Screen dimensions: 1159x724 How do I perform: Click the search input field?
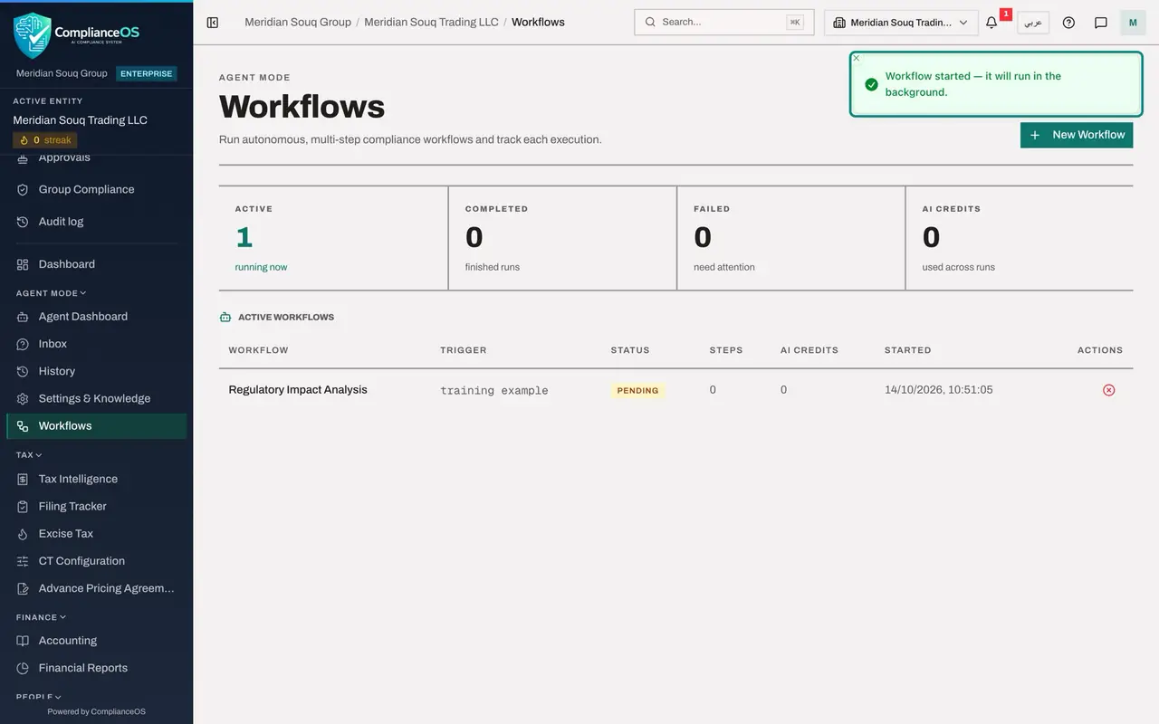(724, 23)
